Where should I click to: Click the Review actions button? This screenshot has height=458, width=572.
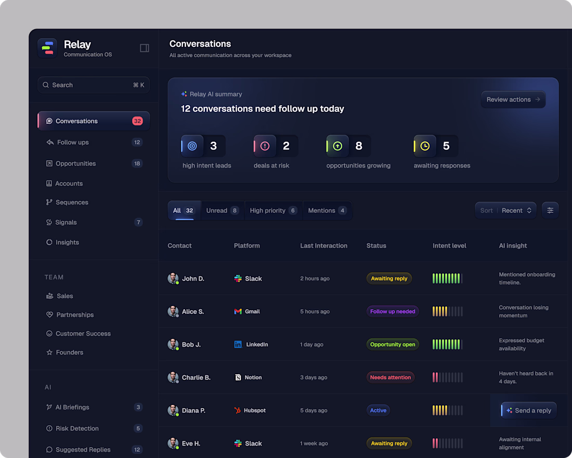pyautogui.click(x=513, y=99)
